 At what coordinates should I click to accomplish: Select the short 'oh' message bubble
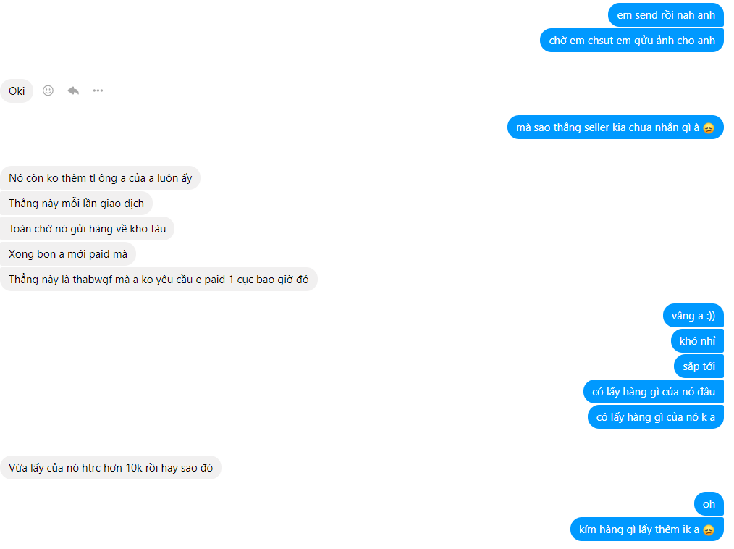[x=709, y=504]
